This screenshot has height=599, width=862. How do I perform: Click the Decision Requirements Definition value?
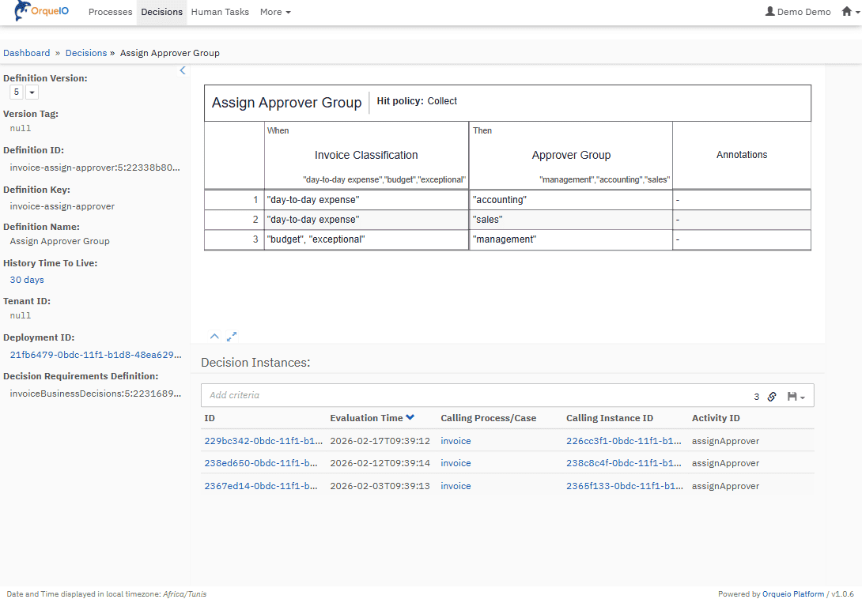click(96, 394)
